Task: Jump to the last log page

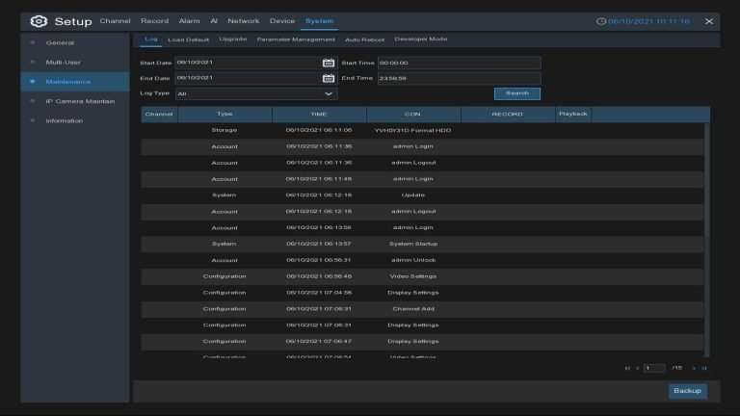Action: click(704, 368)
